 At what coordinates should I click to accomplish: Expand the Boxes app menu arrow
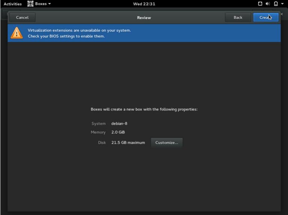[x=49, y=4]
